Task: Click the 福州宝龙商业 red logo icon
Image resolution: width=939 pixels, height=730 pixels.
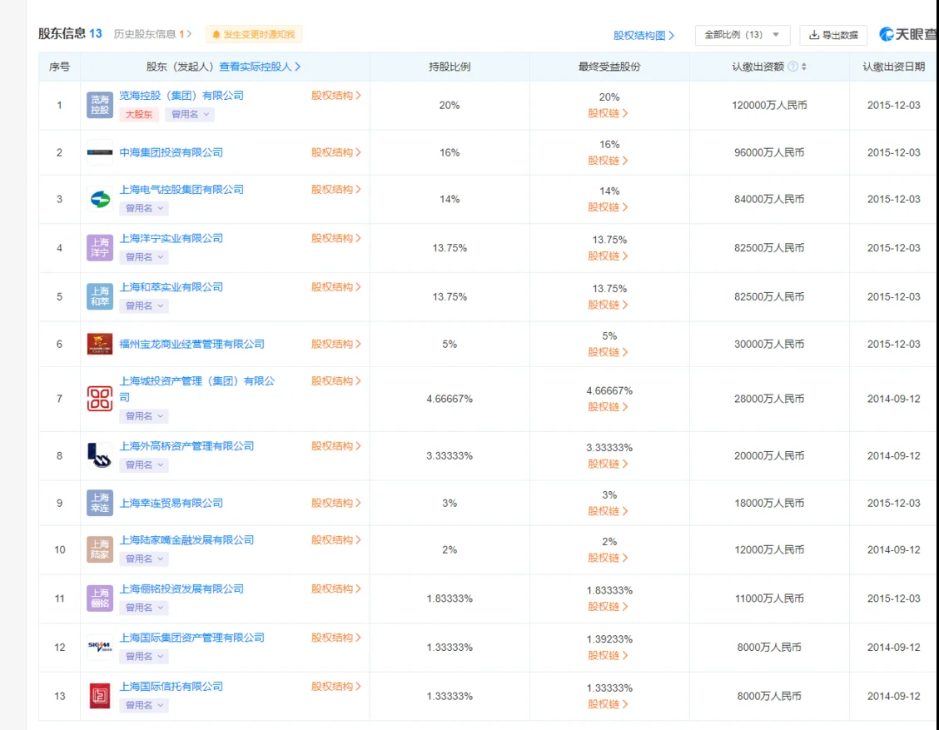Action: [x=99, y=344]
